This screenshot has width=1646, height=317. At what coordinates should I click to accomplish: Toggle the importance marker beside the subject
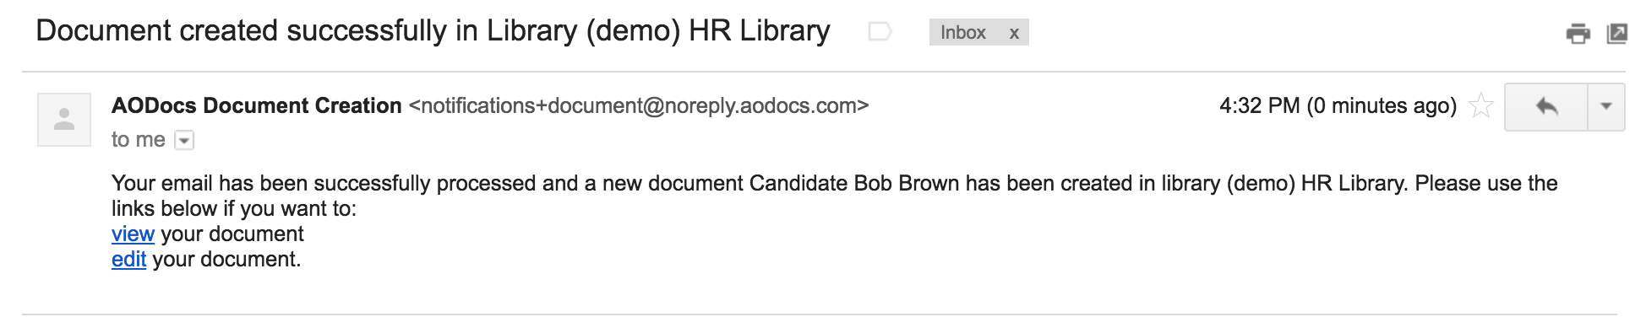(x=880, y=32)
